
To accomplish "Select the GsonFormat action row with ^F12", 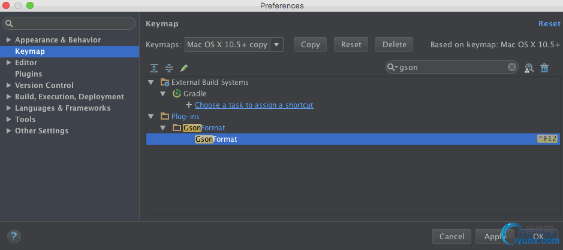I will tap(353, 139).
